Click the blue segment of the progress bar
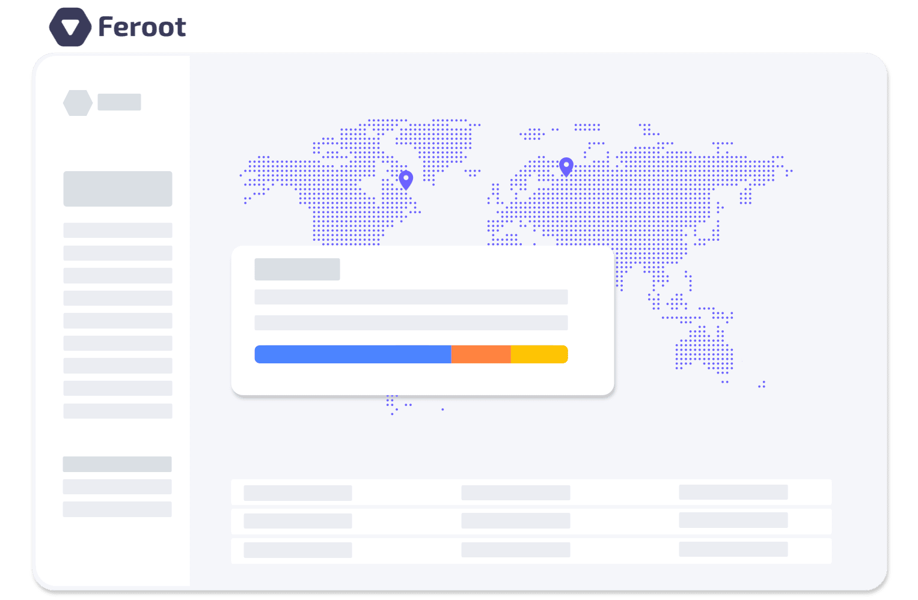This screenshot has width=918, height=600. tap(353, 354)
